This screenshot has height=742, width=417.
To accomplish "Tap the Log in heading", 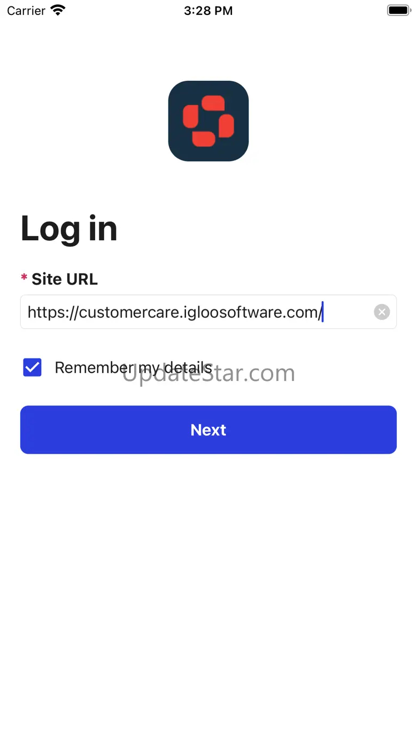I will click(69, 228).
